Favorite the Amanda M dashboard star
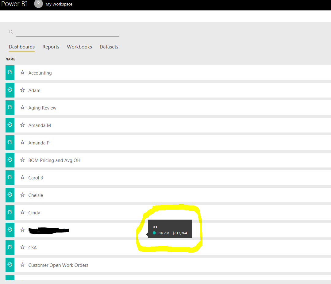Screen dimensions: 331x284 pyautogui.click(x=22, y=125)
